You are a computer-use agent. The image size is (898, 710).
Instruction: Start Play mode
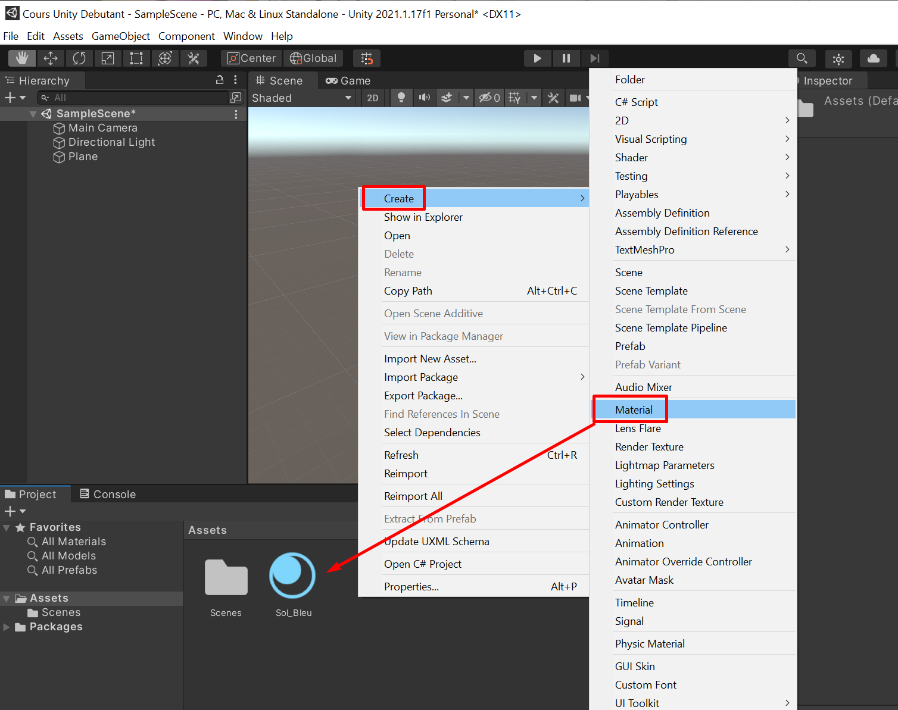pos(538,58)
